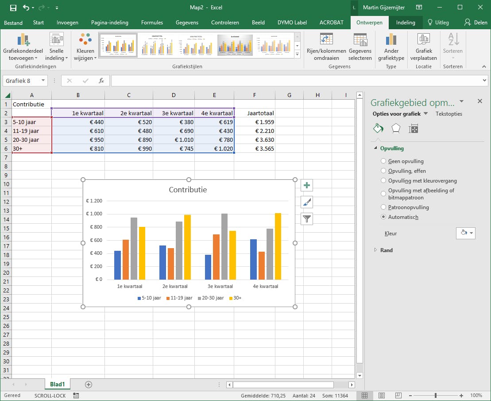Click Ander grafiektype icon
This screenshot has height=401, width=491.
coord(391,40)
